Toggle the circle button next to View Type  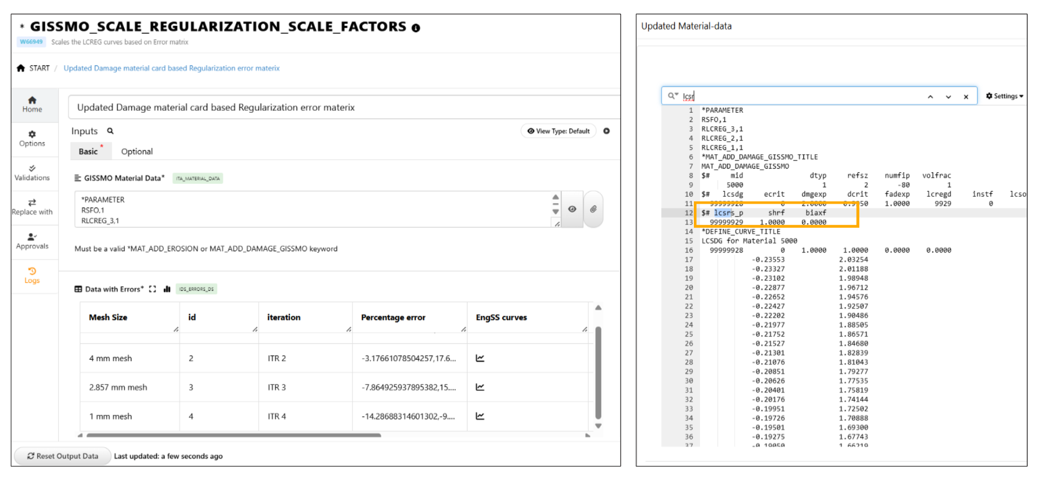(x=606, y=131)
